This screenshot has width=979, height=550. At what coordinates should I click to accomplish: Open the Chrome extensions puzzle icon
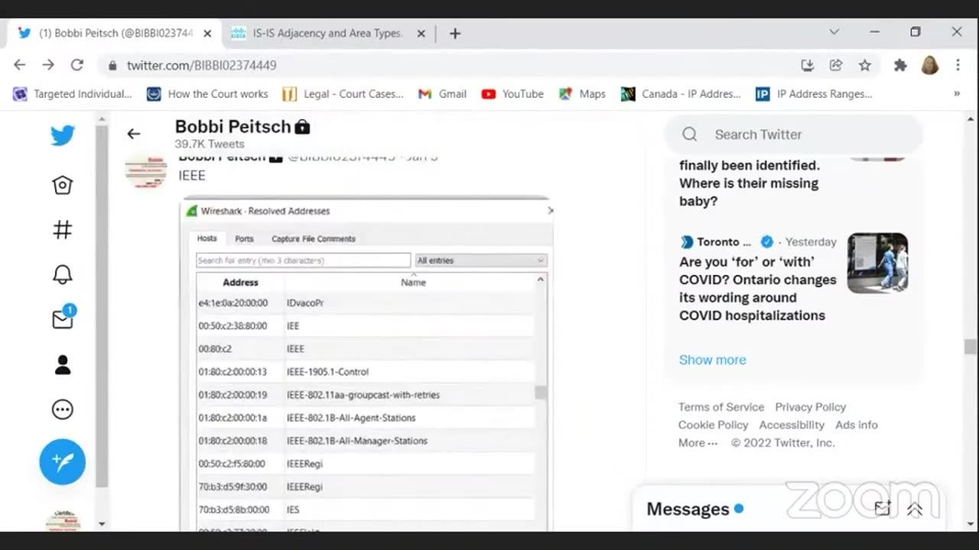[x=900, y=66]
